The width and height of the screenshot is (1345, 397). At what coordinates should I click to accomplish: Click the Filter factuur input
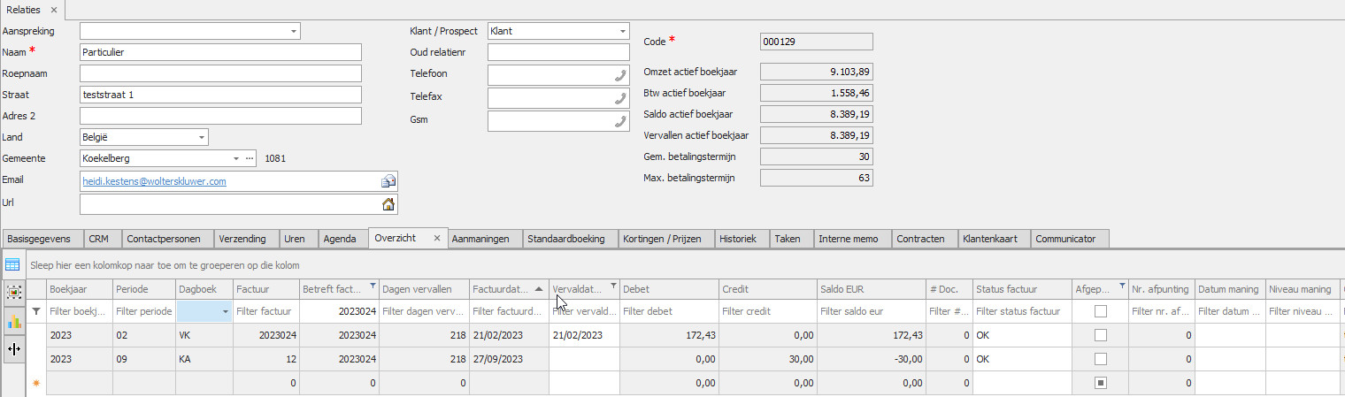[266, 311]
